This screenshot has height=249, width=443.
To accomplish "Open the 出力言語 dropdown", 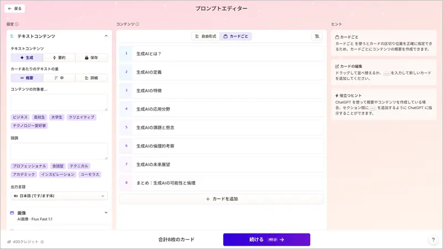I will 59,196.
